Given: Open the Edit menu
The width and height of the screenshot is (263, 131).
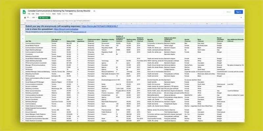Looking at the screenshot, I should (x=33, y=14).
